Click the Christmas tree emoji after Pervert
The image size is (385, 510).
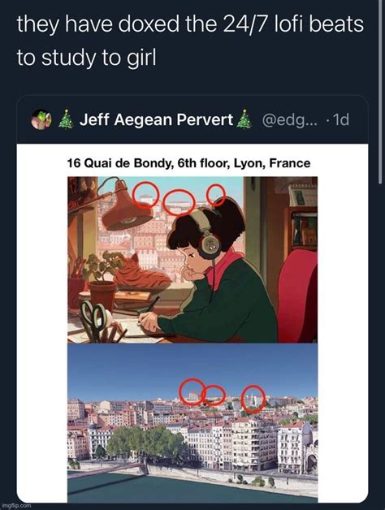click(244, 119)
